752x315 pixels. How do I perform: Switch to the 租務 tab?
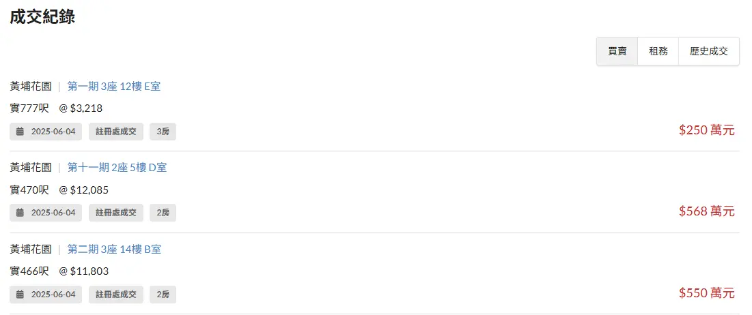coord(658,51)
